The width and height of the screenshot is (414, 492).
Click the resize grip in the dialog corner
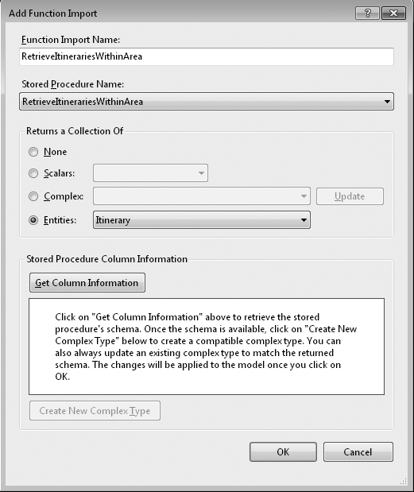click(404, 481)
